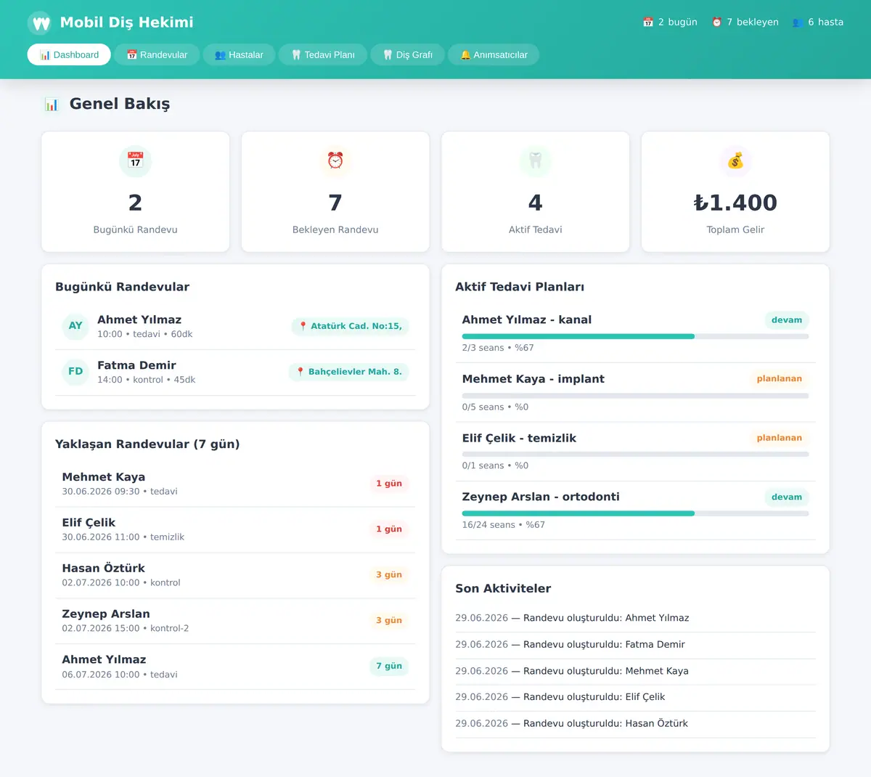The height and width of the screenshot is (777, 871).
Task: Click the '3 gün' badge for Zeynep Arslan
Action: [x=389, y=621]
